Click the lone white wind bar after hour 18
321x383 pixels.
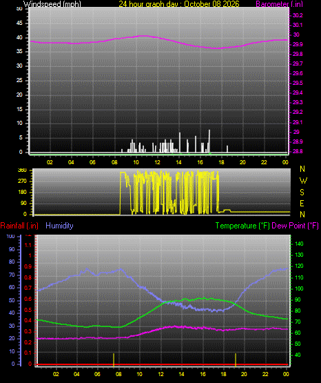227,149
